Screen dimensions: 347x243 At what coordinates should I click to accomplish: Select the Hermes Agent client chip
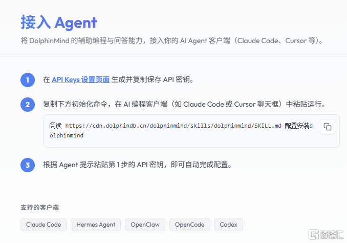[96, 225]
